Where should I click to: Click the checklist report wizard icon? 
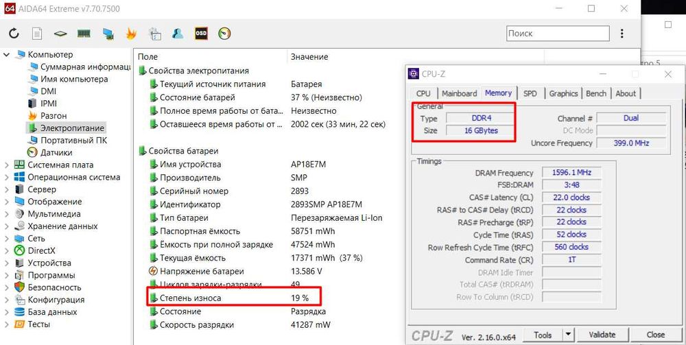pos(155,34)
